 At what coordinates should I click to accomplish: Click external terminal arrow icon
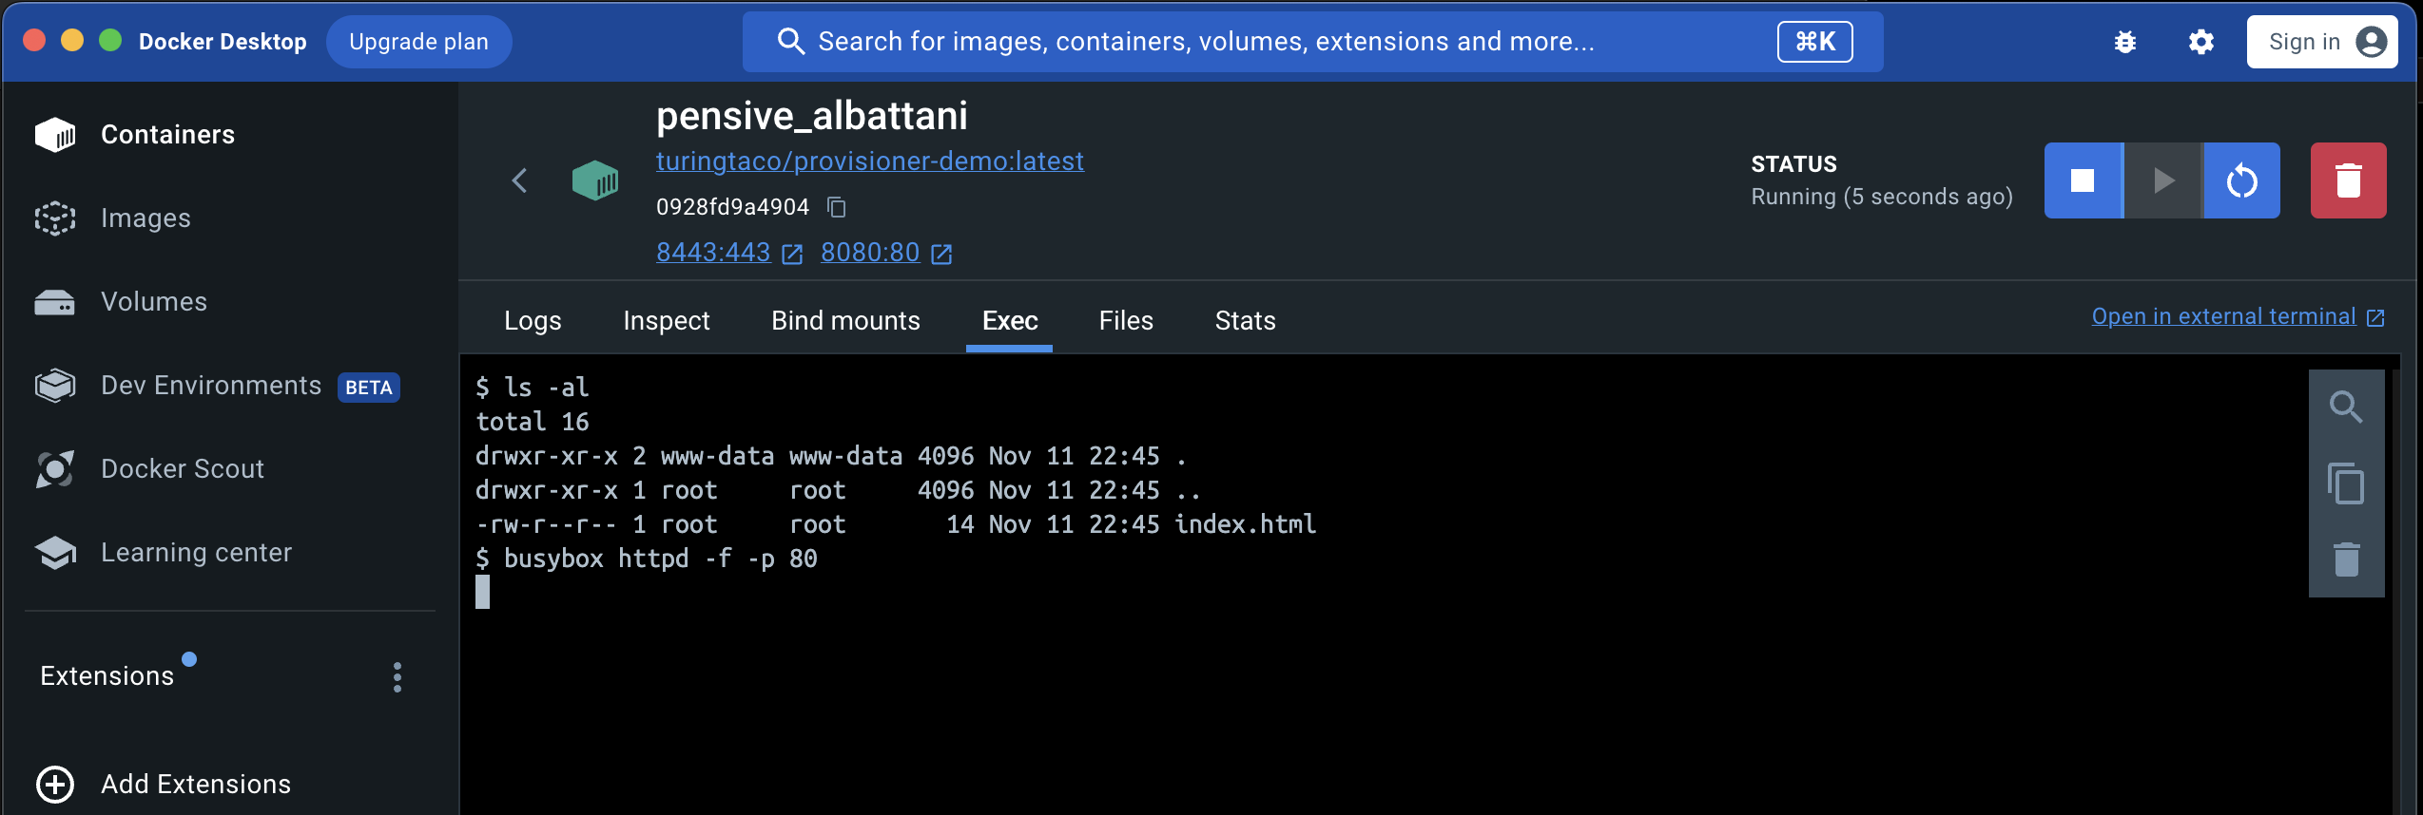point(2375,317)
